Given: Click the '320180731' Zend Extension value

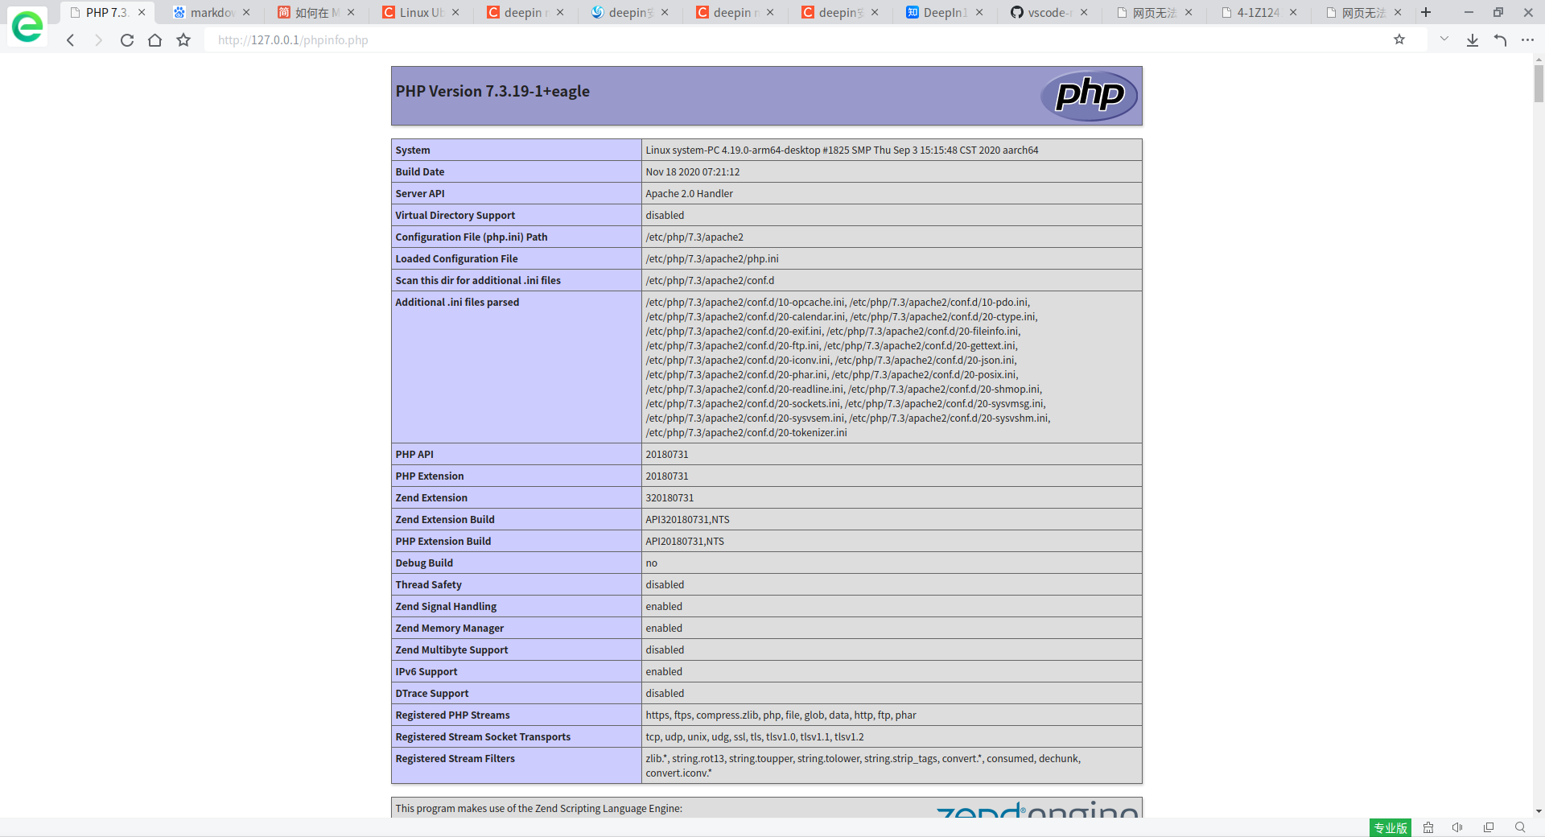Looking at the screenshot, I should pyautogui.click(x=669, y=497).
